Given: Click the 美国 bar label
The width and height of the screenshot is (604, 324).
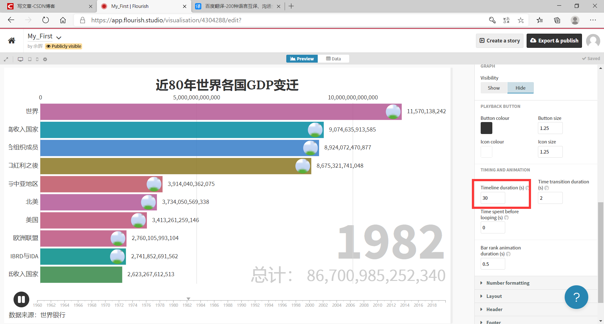Looking at the screenshot, I should (x=32, y=220).
